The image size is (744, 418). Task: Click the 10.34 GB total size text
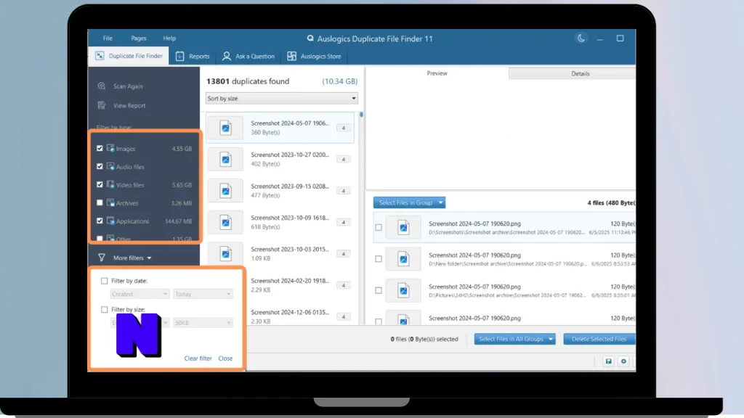[x=340, y=81]
